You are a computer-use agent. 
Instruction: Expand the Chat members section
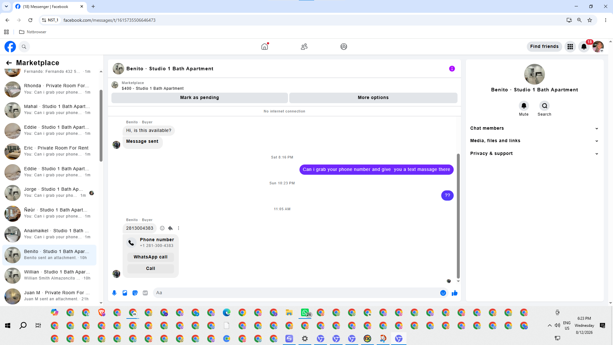click(534, 128)
